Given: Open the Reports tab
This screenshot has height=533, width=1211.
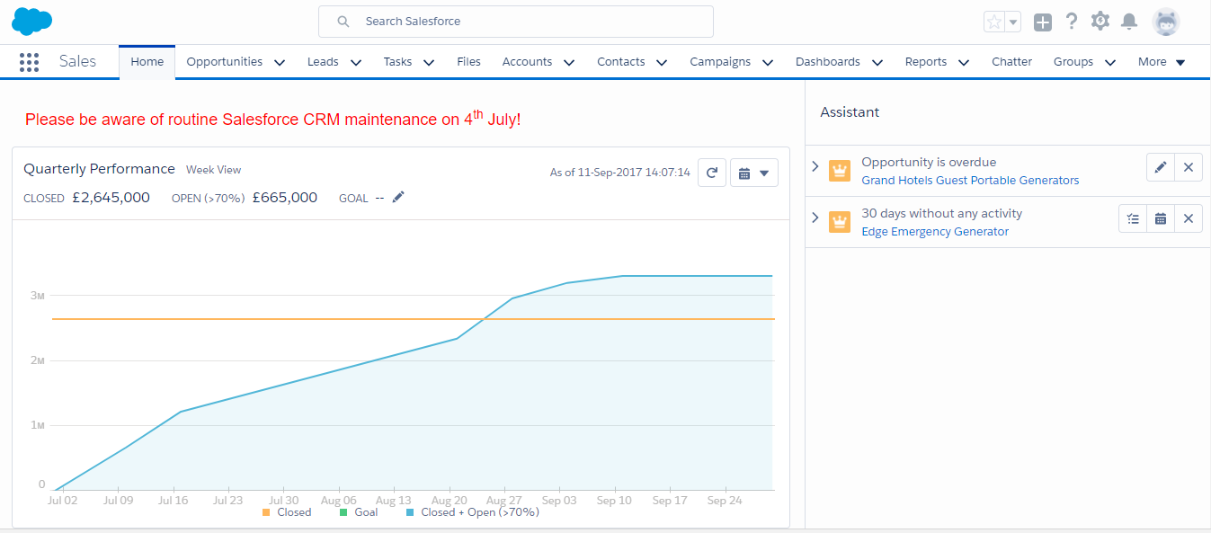Looking at the screenshot, I should (926, 62).
